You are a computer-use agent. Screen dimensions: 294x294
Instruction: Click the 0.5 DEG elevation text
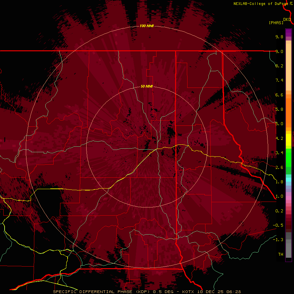coord(163,292)
